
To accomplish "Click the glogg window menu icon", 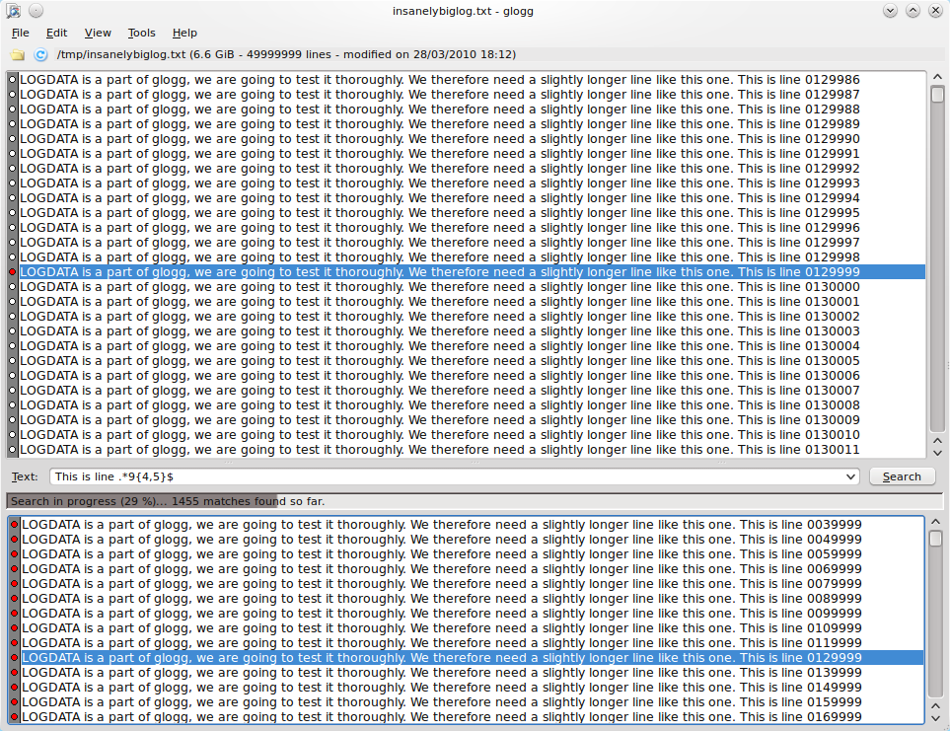I will (13, 11).
